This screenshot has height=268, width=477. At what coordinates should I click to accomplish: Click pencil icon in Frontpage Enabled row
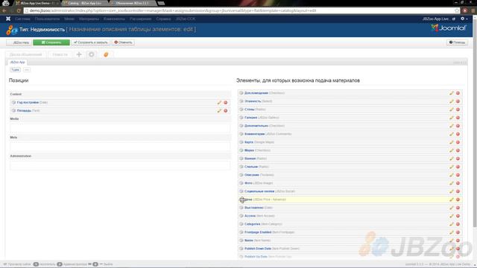point(452,232)
